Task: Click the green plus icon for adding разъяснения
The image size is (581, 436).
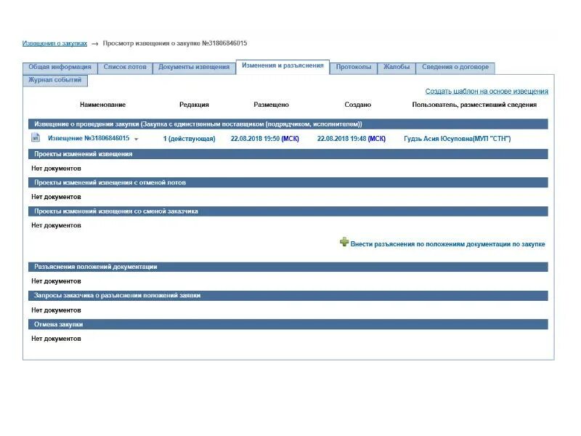Action: tap(344, 242)
